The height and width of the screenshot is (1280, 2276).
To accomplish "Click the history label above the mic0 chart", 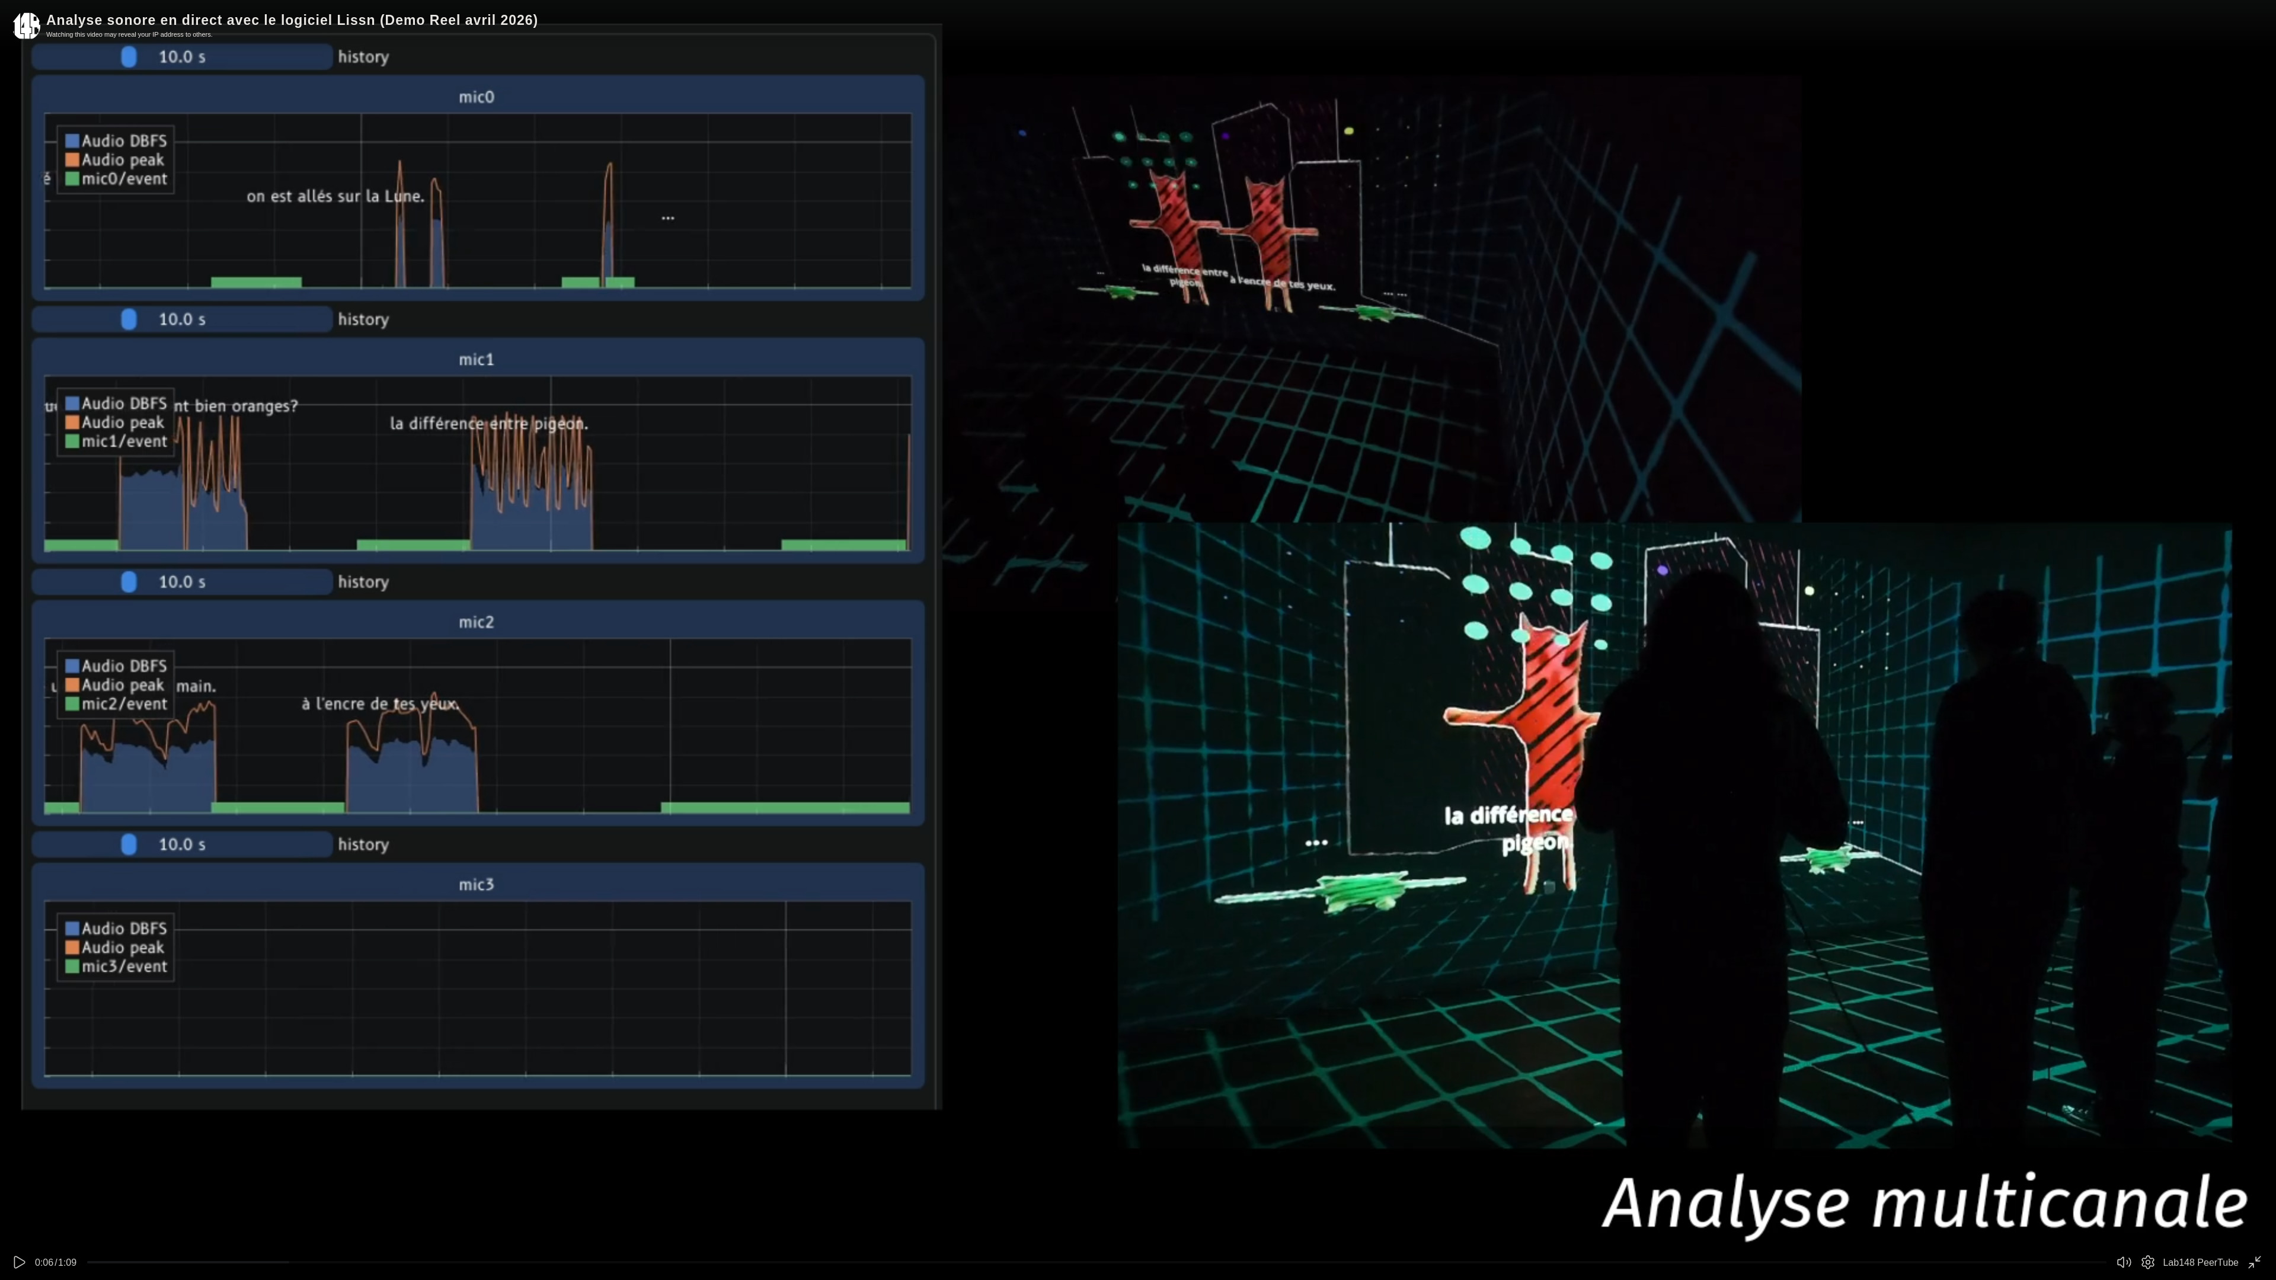I will coord(363,56).
